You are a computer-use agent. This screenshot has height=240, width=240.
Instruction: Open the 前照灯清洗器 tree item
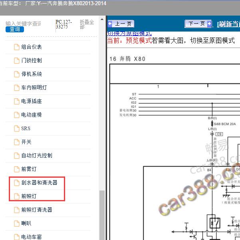(x=37, y=210)
